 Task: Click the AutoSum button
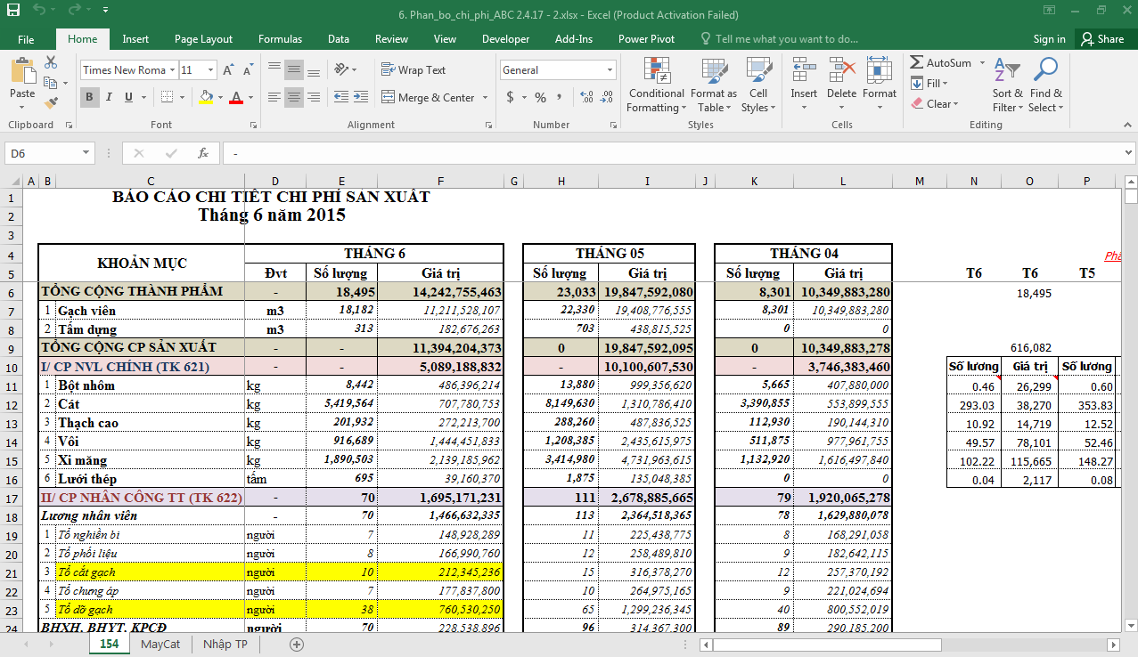click(x=941, y=63)
